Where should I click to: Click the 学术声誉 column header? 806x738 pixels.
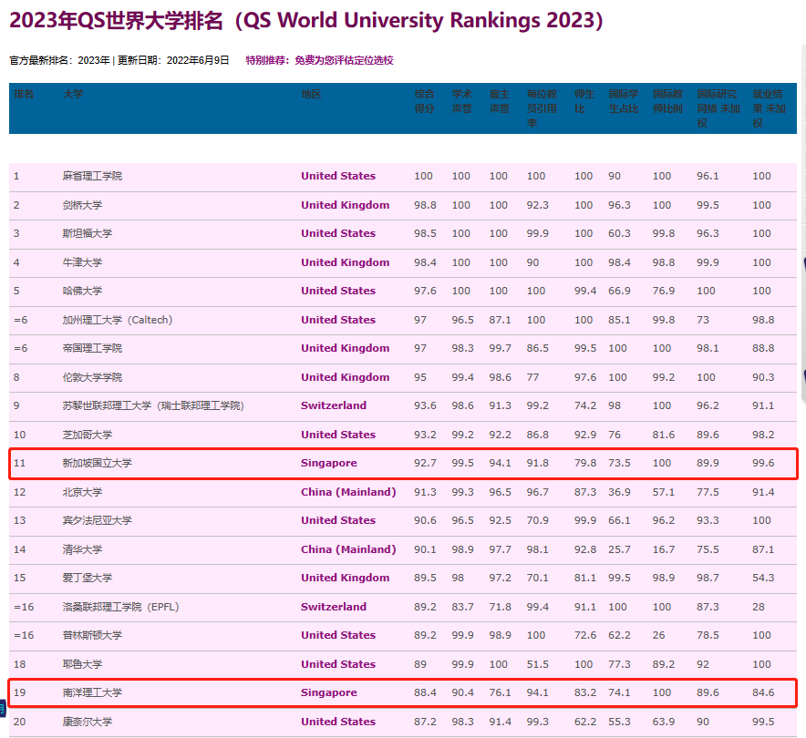(461, 100)
